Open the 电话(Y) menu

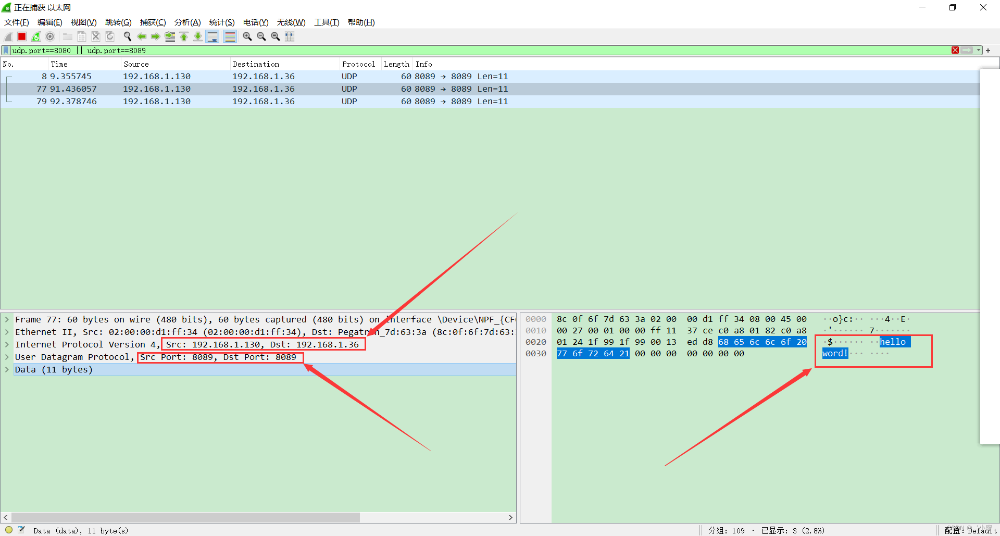[x=256, y=22]
